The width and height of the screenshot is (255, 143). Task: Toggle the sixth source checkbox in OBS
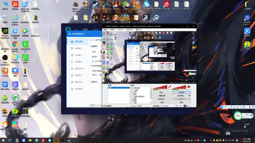132,99
